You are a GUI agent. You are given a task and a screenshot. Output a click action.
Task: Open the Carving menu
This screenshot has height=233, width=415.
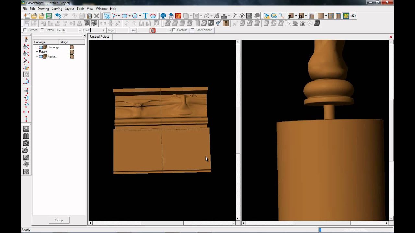57,9
